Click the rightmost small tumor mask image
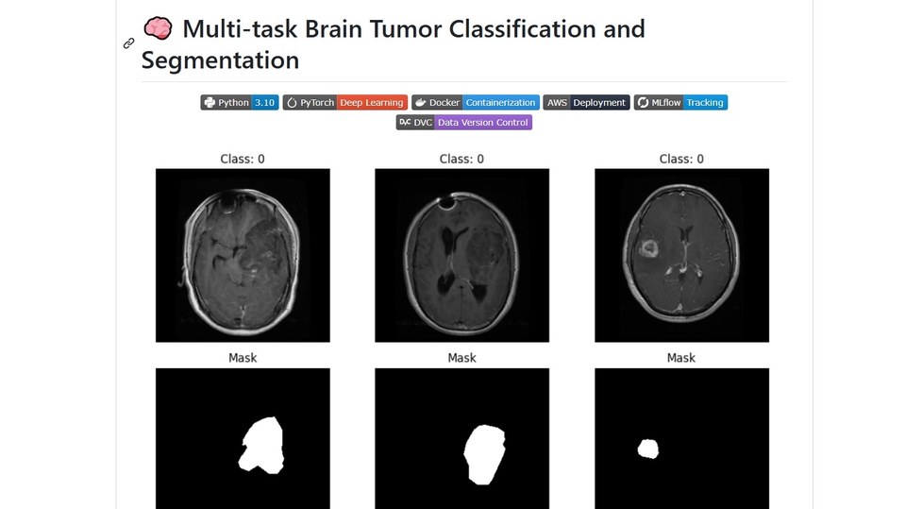The image size is (906, 509). (681, 439)
